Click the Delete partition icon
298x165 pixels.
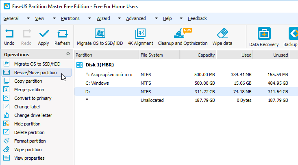7,132
